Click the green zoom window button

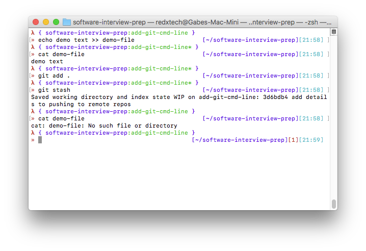tap(56, 22)
